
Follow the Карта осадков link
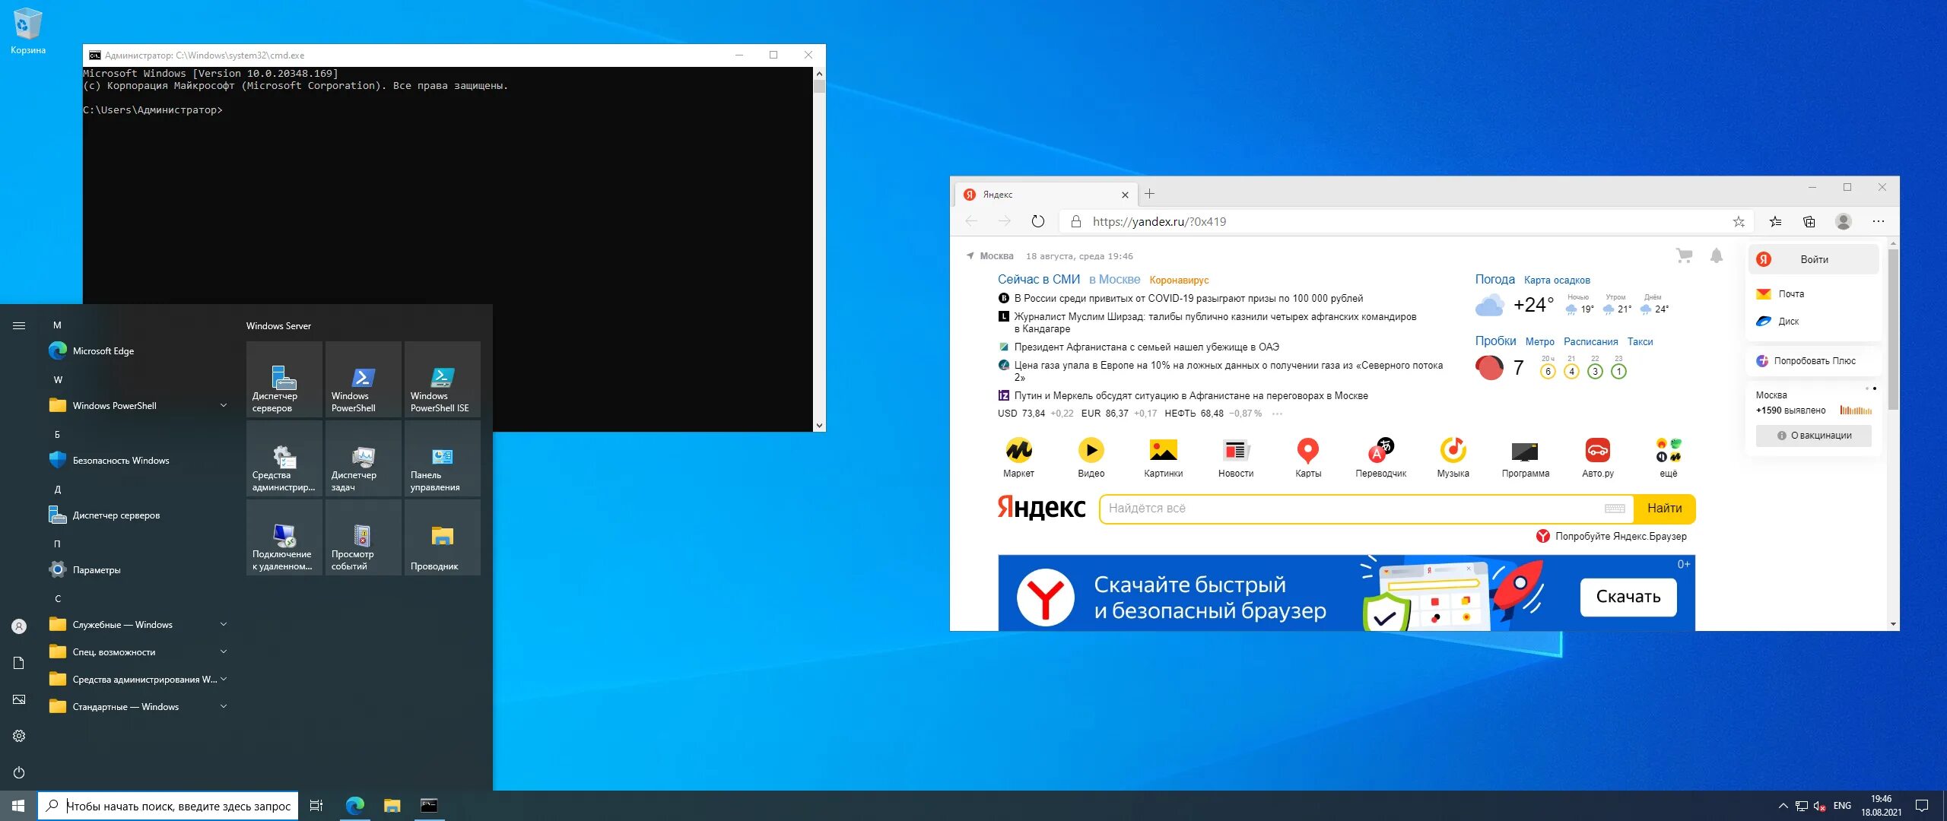[1556, 281]
